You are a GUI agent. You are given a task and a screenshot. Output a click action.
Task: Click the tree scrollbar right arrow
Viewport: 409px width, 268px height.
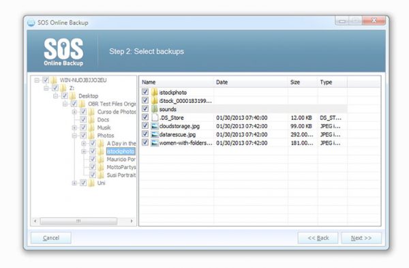(x=132, y=221)
